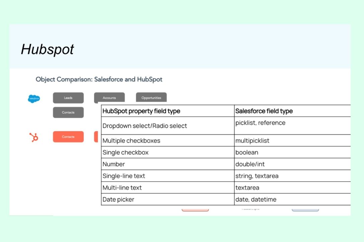The width and height of the screenshot is (364, 242).
Task: Select the 'textarea' cell in the Multi-line row
Action: click(x=292, y=188)
